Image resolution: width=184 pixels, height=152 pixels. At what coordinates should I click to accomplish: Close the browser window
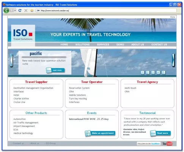tap(179, 5)
